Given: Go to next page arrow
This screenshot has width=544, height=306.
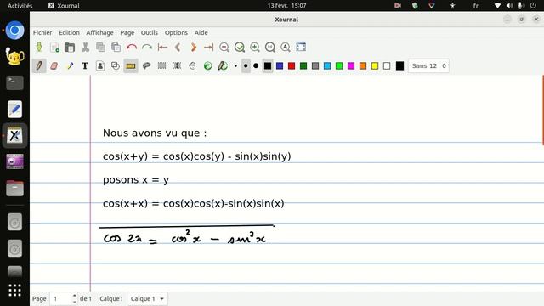Looking at the screenshot, I should click(193, 48).
